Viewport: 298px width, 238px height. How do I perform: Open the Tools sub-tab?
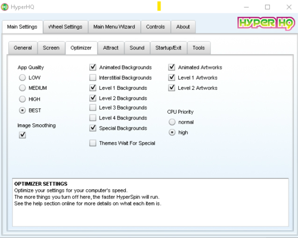198,48
